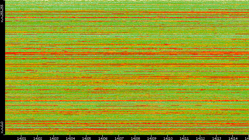
Task: Pick the 14:05 time label
Action: [86, 138]
